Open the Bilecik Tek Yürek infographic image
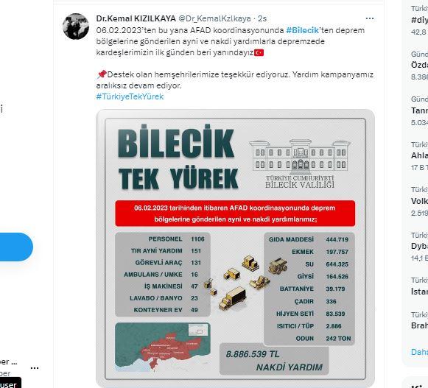This screenshot has height=388, width=428. [235, 248]
